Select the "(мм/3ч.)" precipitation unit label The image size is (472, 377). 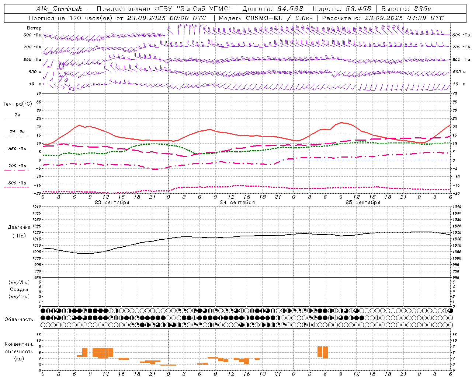coord(19,282)
